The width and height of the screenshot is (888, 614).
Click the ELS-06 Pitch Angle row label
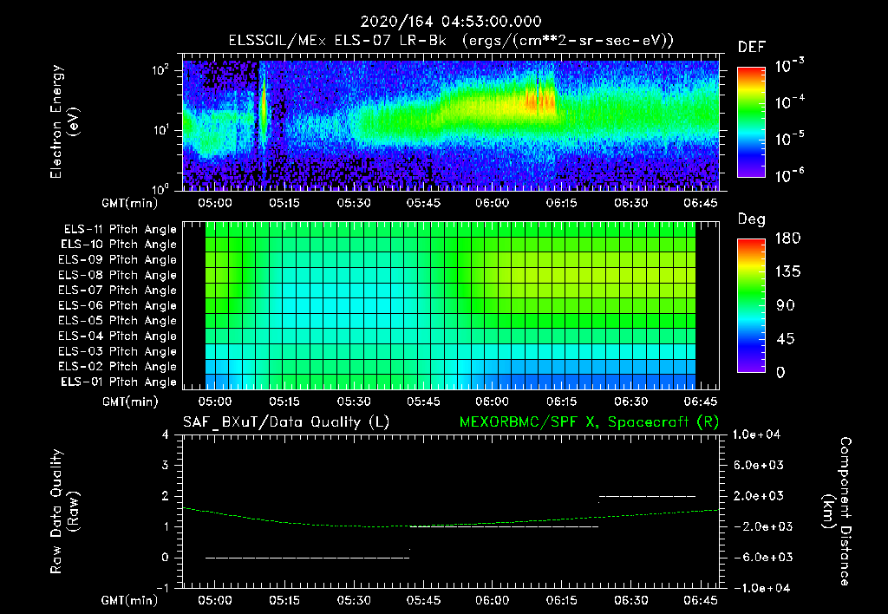click(118, 306)
